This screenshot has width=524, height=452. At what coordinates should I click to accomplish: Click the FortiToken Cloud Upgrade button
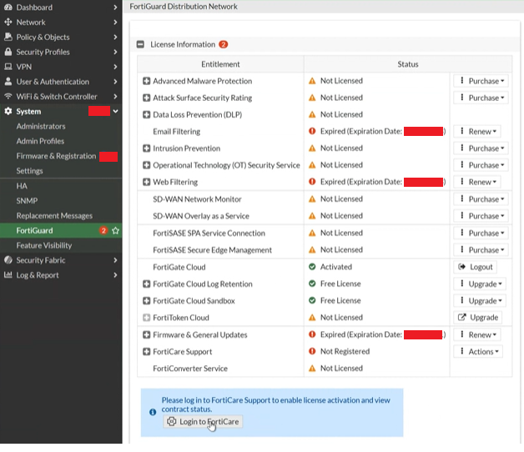[478, 318]
